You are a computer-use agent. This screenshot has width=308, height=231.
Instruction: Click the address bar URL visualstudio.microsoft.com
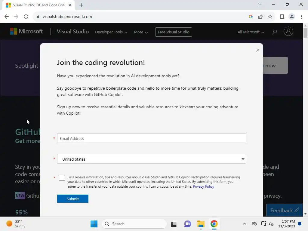67,17
